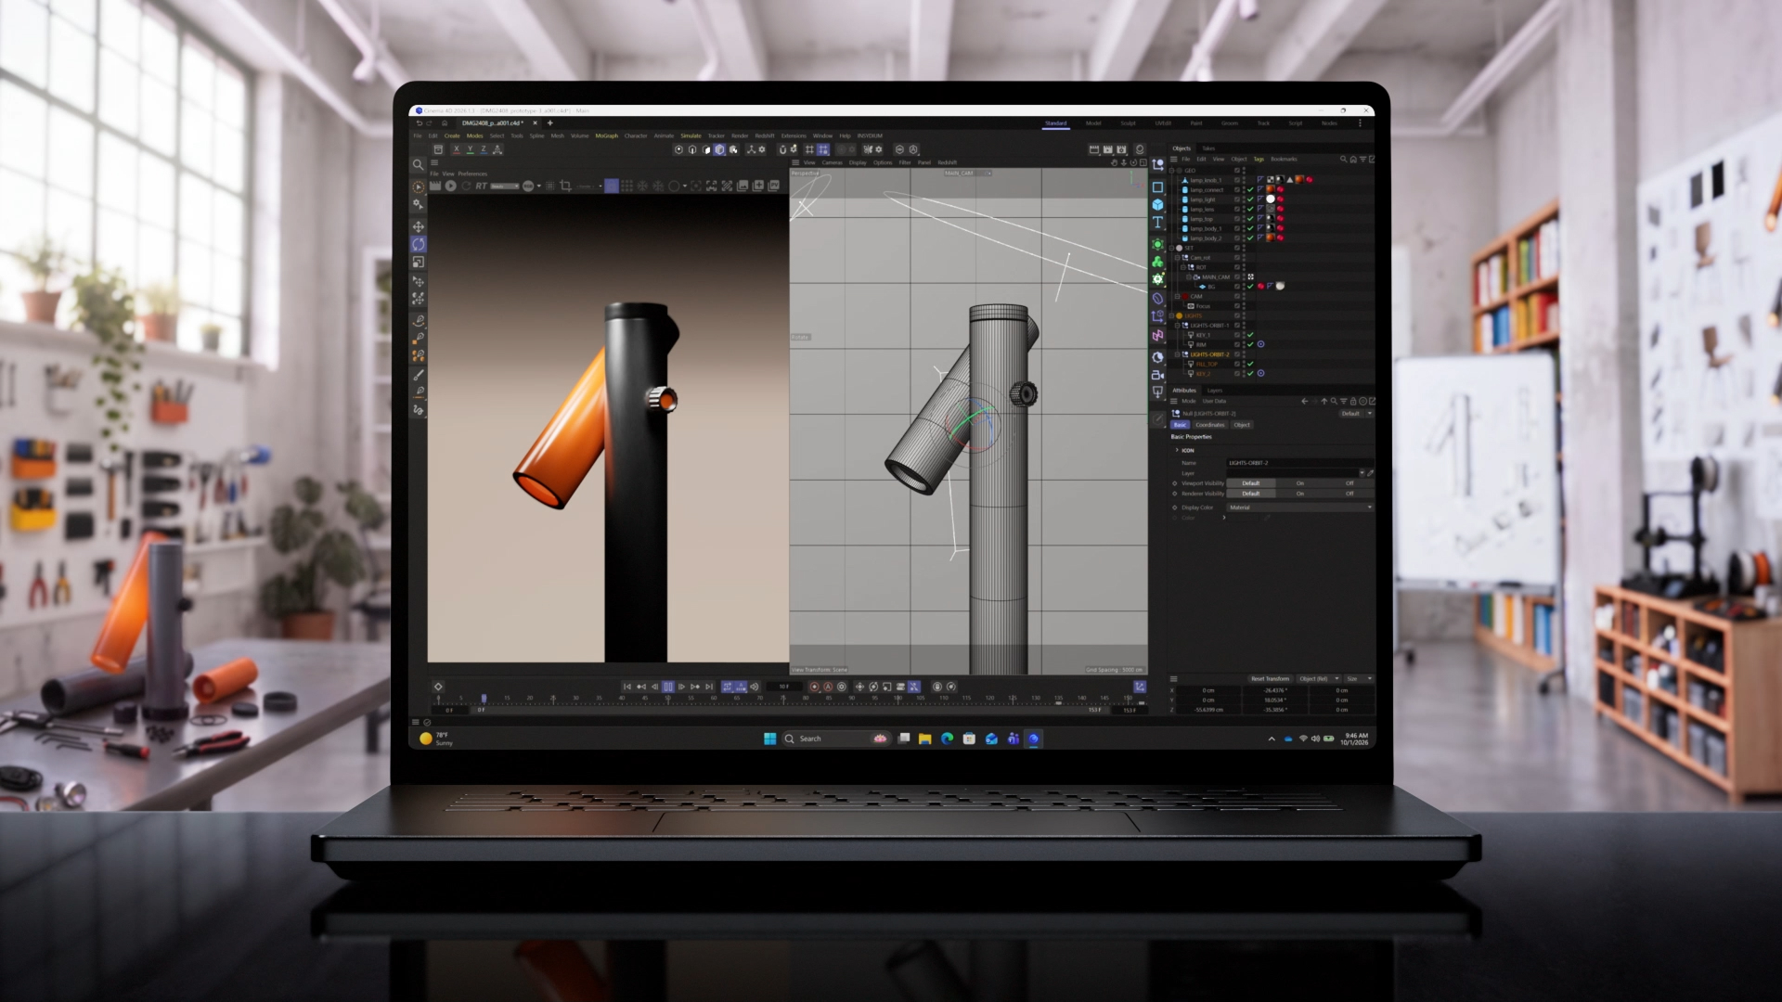Set Viewport Visibility to On
Viewport: 1782px width, 1002px height.
click(1300, 483)
